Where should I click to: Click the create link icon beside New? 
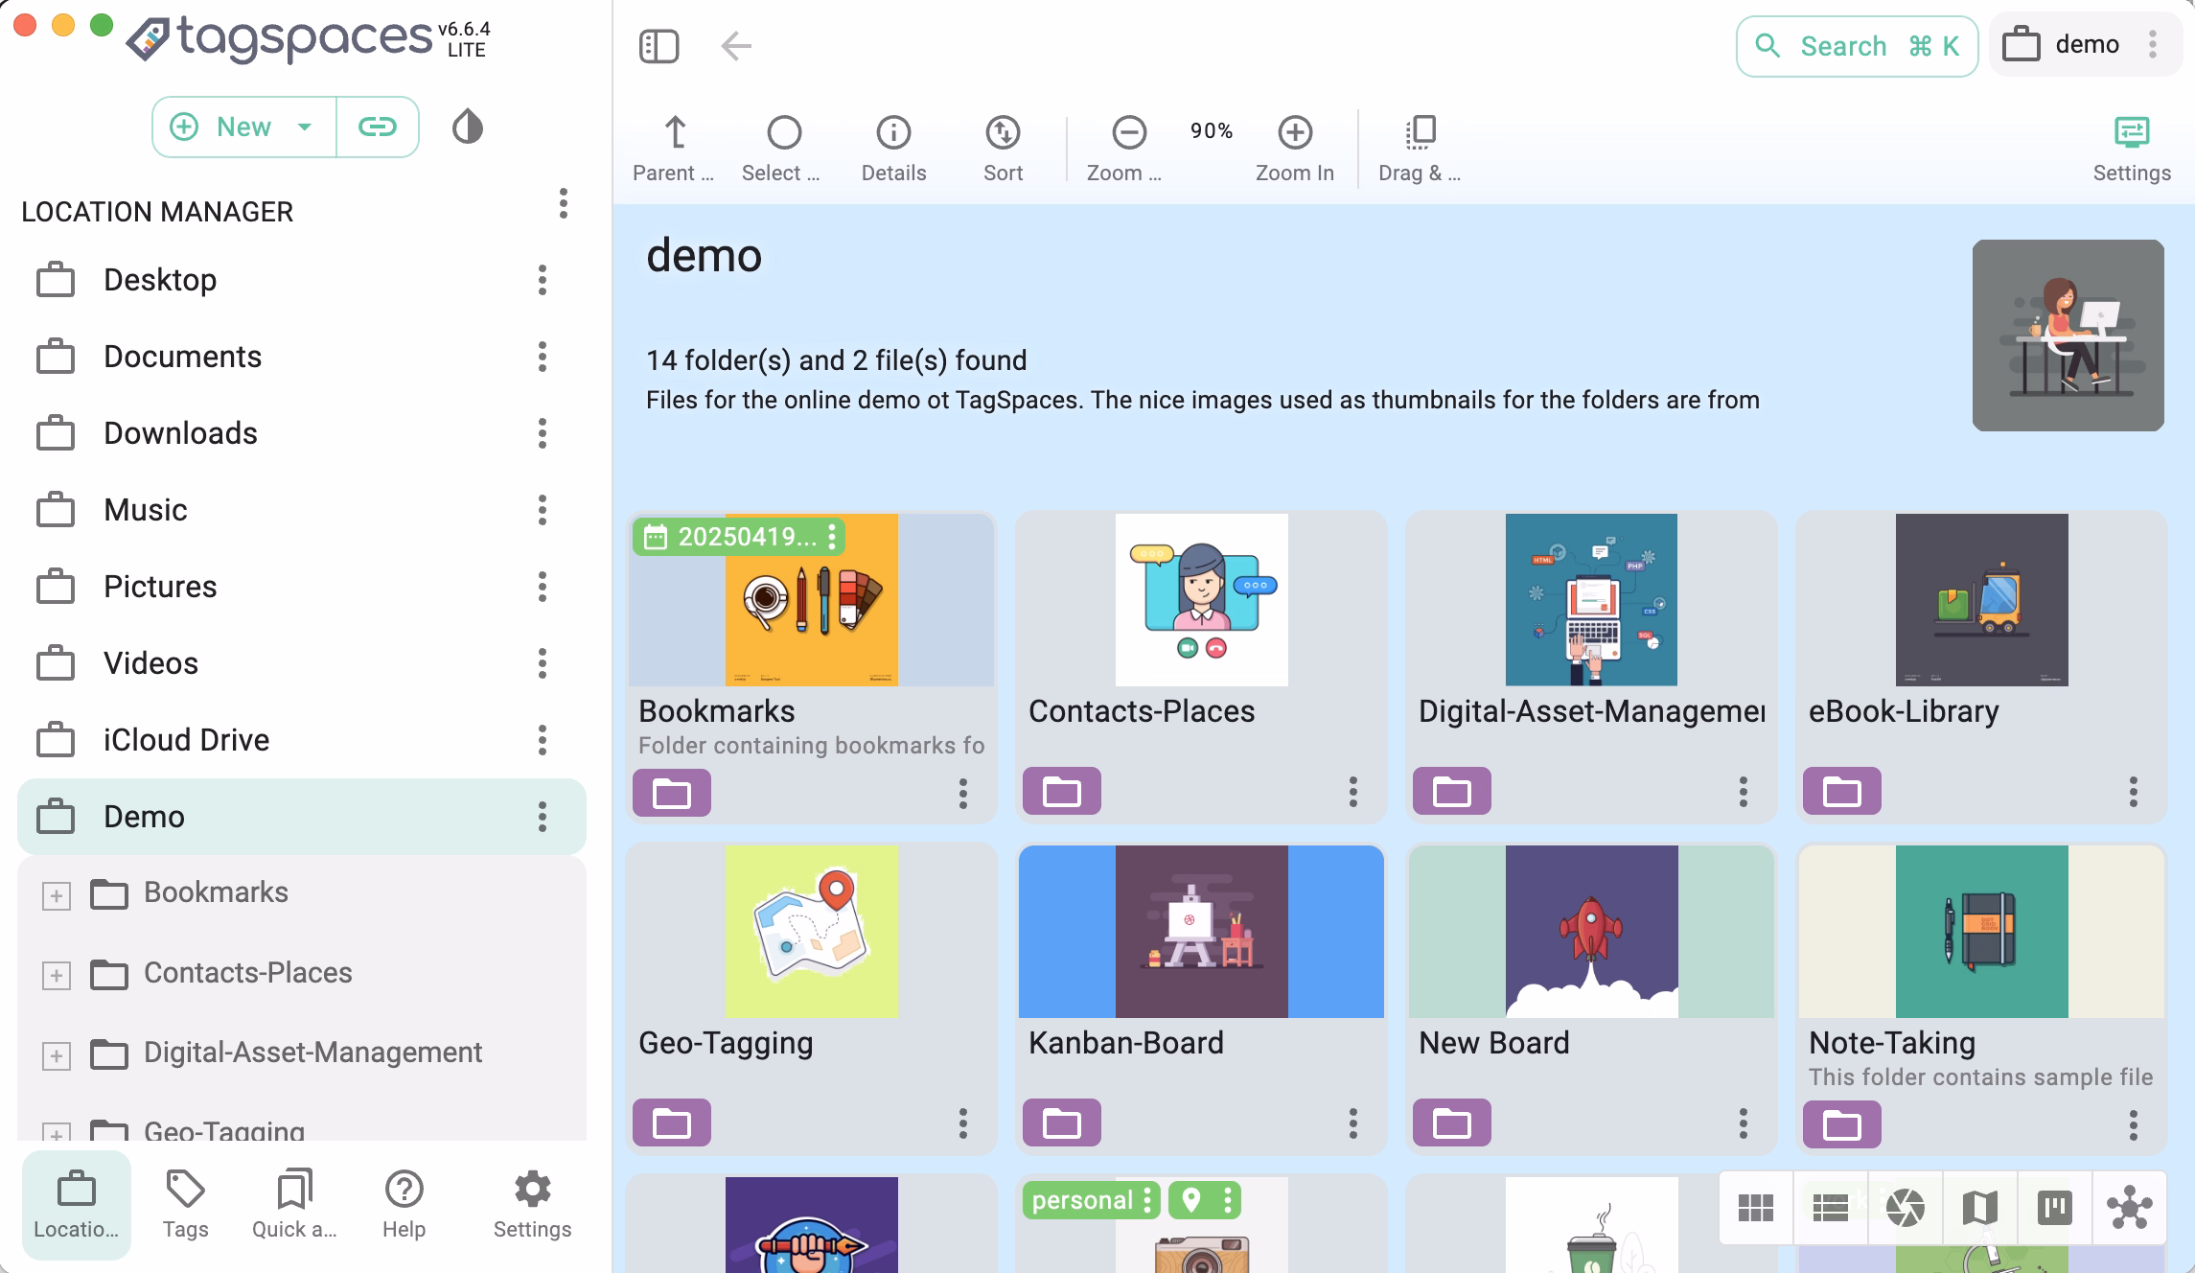[377, 127]
